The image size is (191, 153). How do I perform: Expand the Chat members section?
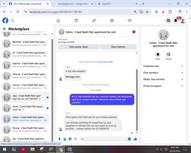click(x=163, y=73)
